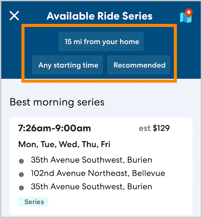Viewport: 202px width, 218px height.
Task: Close the Available Ride Series screen
Action: point(14,16)
